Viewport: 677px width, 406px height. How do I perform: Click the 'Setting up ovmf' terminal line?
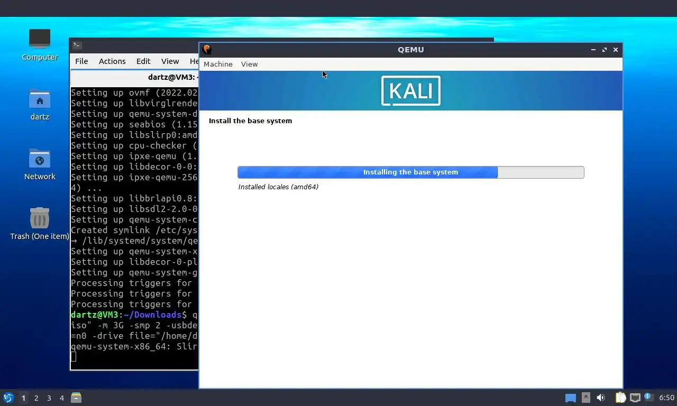[x=134, y=93]
